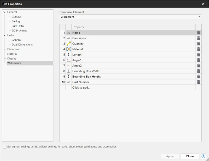209x161 pixels.
Task: Click the Property column header
Action: (x=133, y=27)
